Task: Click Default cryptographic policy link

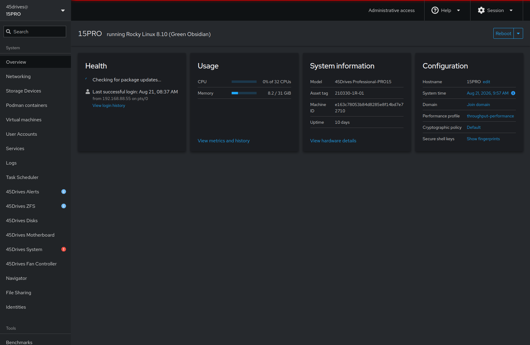Action: coord(474,127)
